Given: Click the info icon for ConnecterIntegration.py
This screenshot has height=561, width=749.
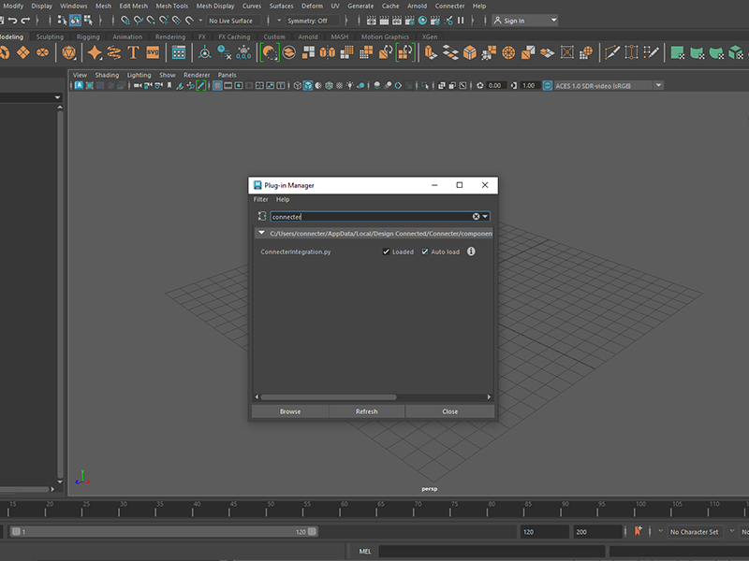Looking at the screenshot, I should coord(471,252).
